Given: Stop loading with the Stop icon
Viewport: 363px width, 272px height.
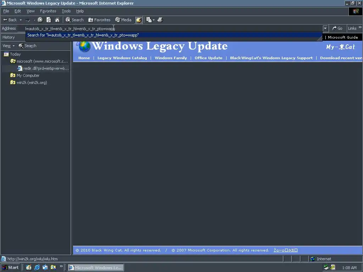Looking at the screenshot, I should (40, 20).
